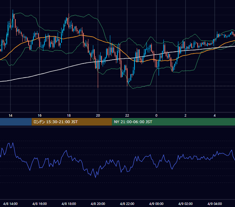Click the 4/8 22:00 label on lower axis

127,204
